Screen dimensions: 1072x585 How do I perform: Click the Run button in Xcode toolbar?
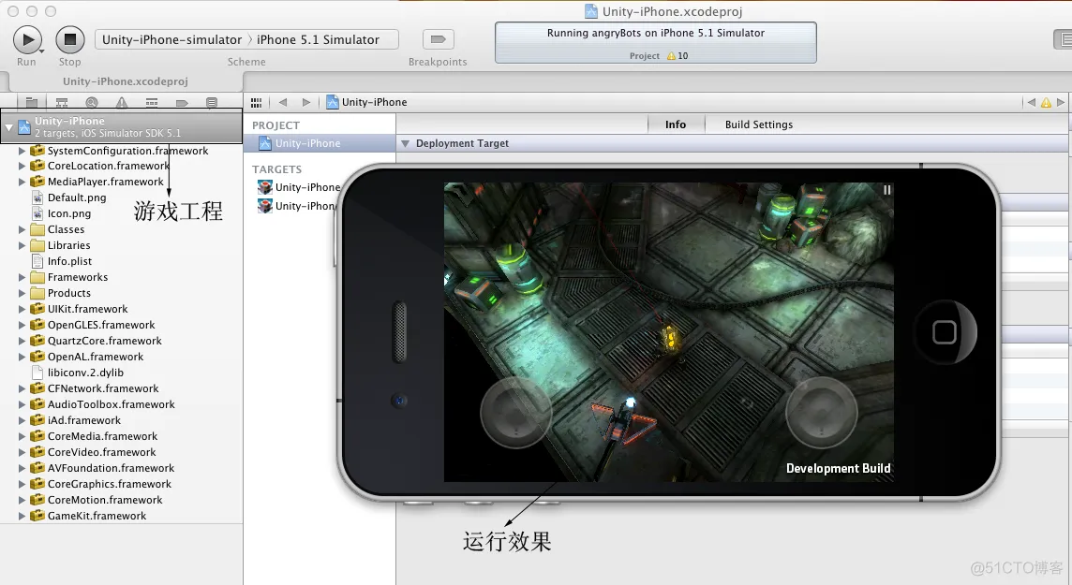pyautogui.click(x=27, y=39)
